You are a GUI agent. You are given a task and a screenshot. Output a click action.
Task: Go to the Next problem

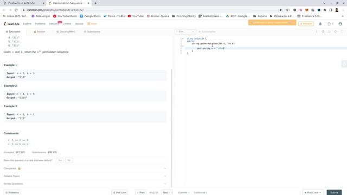(x=167, y=193)
